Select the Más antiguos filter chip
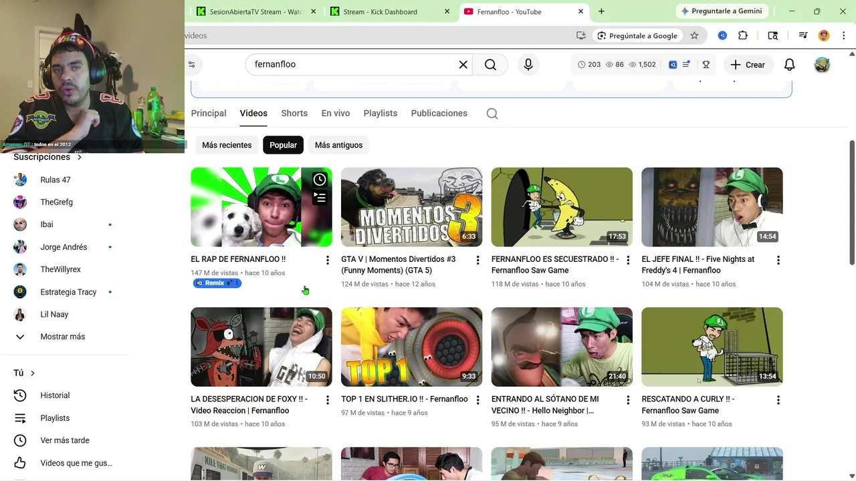The image size is (856, 481). tap(338, 145)
